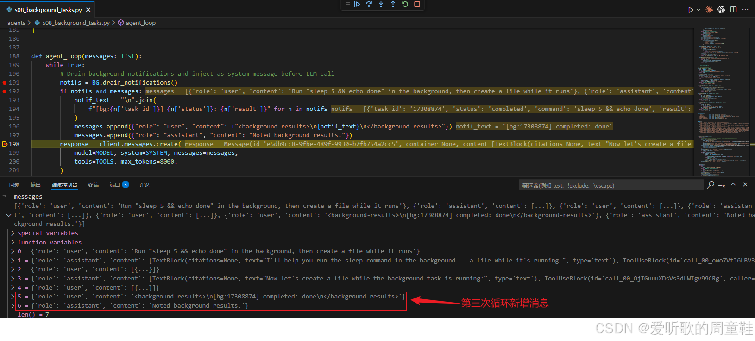Open the 问题 (Problems) panel tab
The height and width of the screenshot is (341, 755).
(x=14, y=185)
